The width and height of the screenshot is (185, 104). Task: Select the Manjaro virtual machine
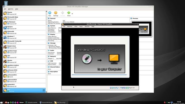coord(24,28)
